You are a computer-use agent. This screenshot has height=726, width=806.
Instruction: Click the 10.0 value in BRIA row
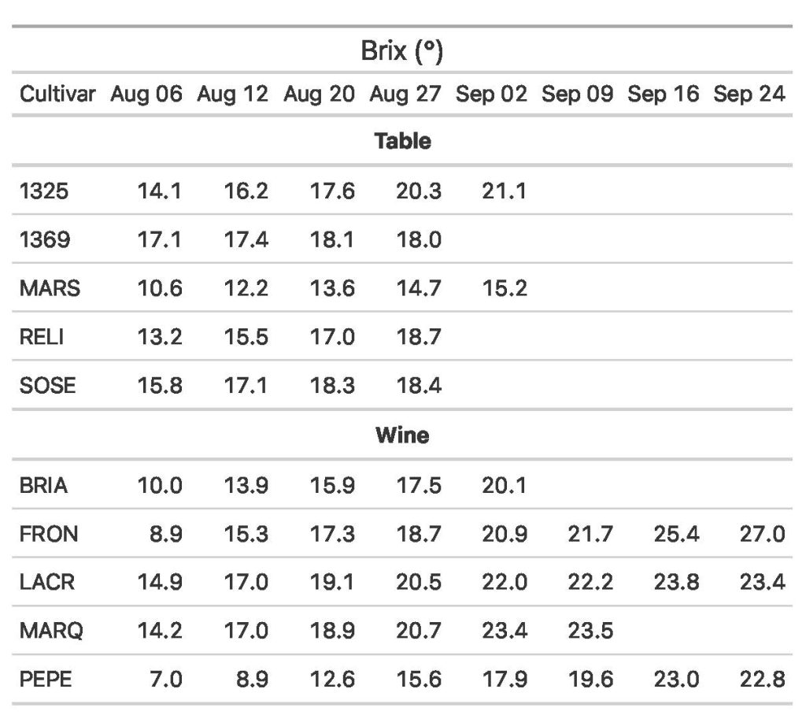(x=161, y=486)
